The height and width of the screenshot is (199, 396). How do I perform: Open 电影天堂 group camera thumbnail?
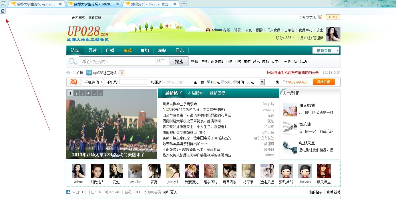coord(290,147)
